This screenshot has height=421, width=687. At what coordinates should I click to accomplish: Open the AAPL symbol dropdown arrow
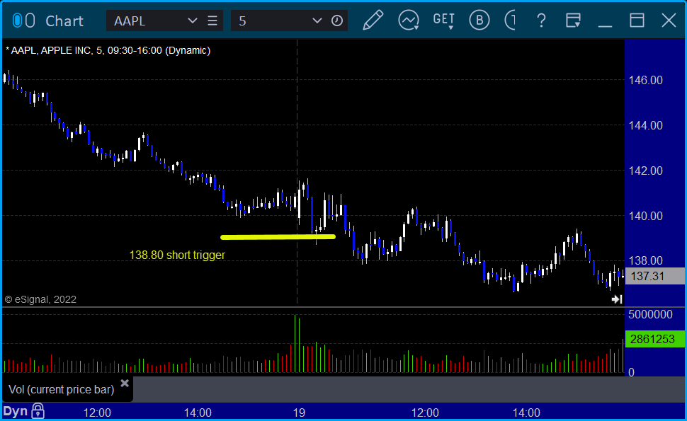pyautogui.click(x=192, y=21)
